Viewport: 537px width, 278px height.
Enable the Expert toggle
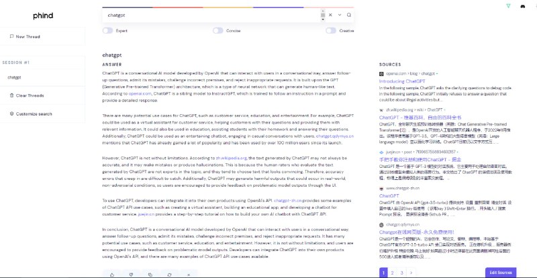pos(108,30)
